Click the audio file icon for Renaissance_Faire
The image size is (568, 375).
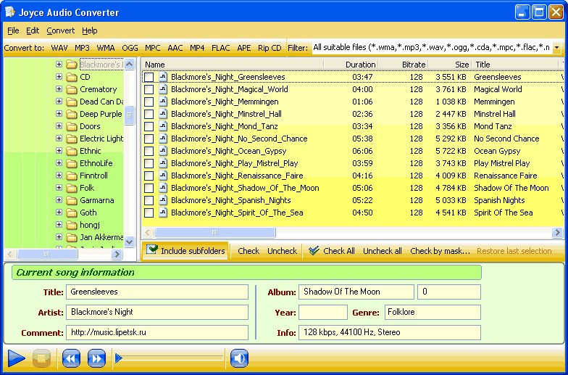(163, 176)
